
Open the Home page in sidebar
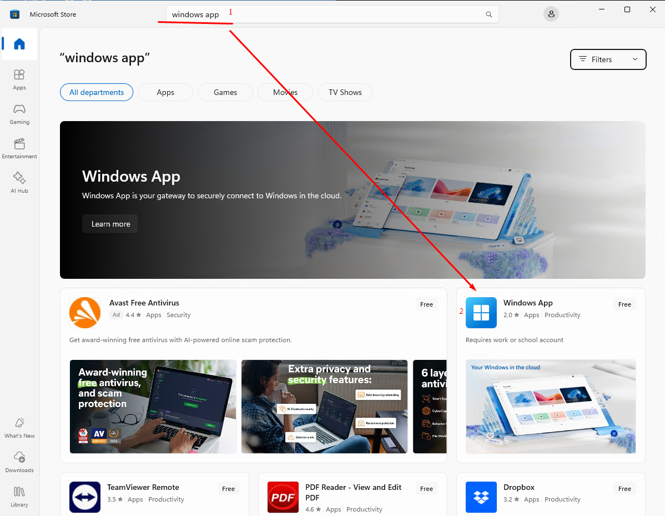(19, 44)
